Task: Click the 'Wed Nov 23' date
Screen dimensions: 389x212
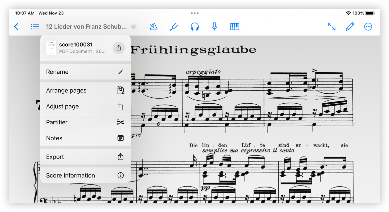Action: pos(51,13)
